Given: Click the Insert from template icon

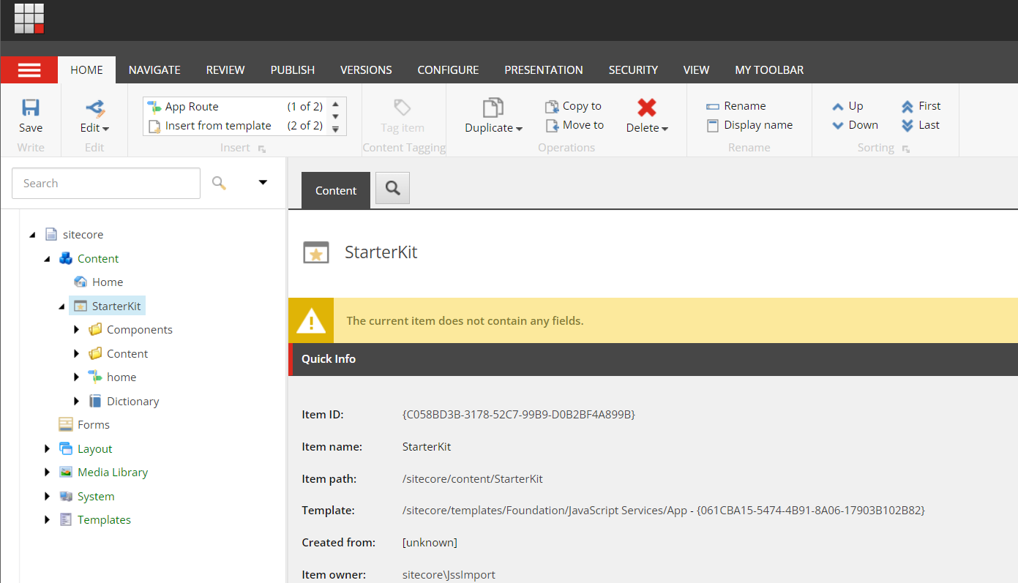Looking at the screenshot, I should pos(154,127).
